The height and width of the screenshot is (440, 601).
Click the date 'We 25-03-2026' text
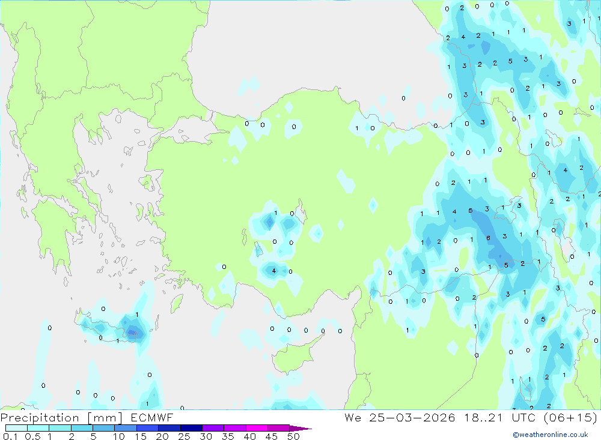(400, 417)
